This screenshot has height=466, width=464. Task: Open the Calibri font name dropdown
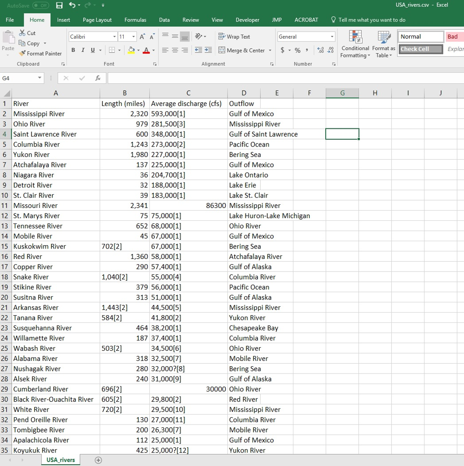click(x=114, y=37)
